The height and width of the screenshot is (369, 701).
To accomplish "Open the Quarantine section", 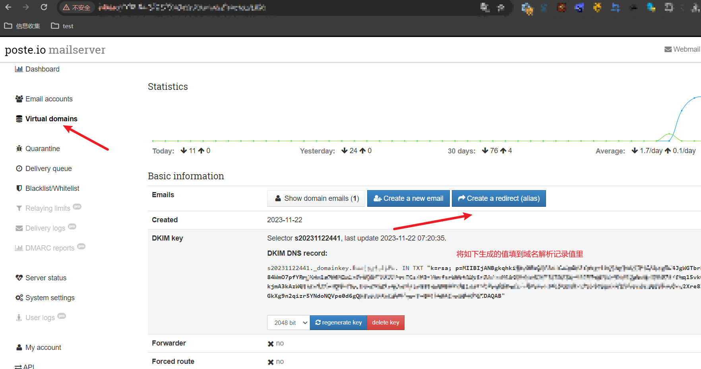I will [37, 149].
